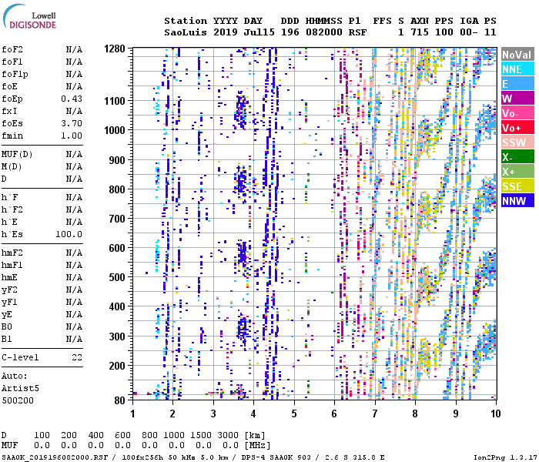539x462 pixels.
Task: Click the 1280 km height axis label
Action: coord(115,49)
